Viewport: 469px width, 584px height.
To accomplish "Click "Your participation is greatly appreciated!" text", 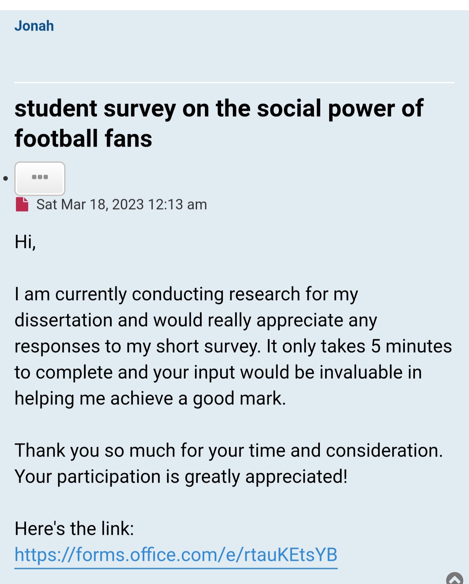I will [181, 476].
